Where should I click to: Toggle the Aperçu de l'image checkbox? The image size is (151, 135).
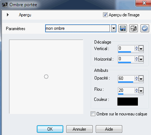click(x=105, y=15)
